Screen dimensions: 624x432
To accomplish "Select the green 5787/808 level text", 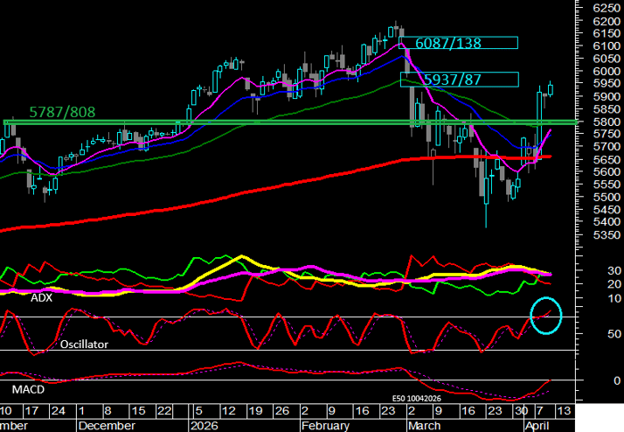I will (62, 112).
